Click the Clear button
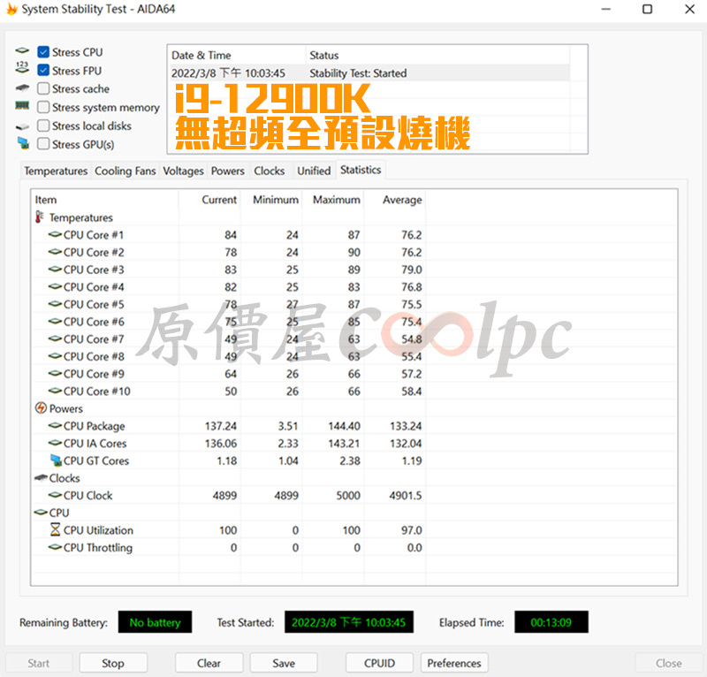The width and height of the screenshot is (707, 677). (x=209, y=663)
